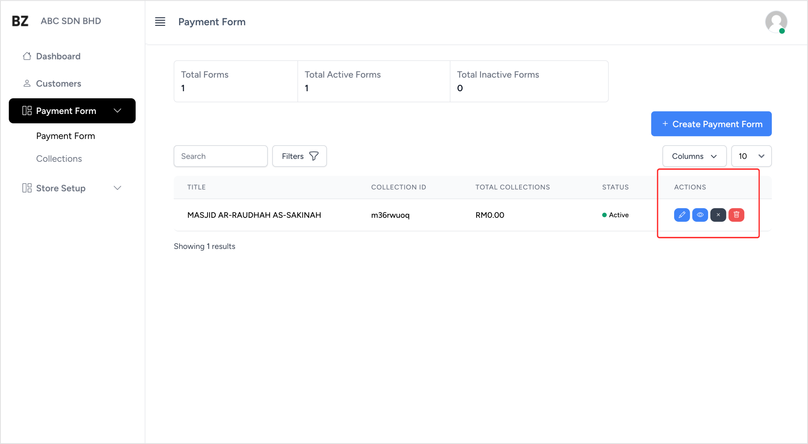Click the blue pencil edit icon
Screen dimensions: 808x444
click(682, 215)
